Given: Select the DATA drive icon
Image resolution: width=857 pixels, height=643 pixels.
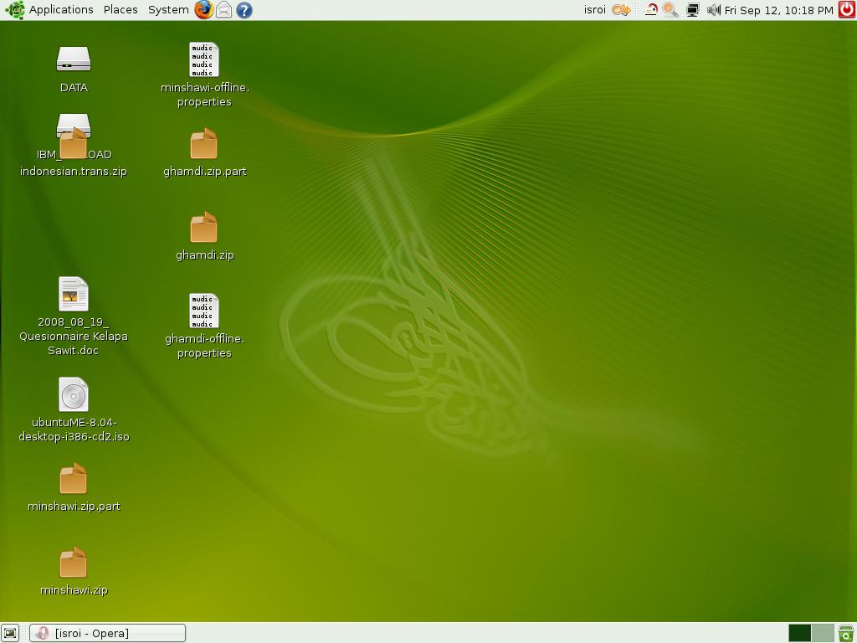Looking at the screenshot, I should 74,60.
